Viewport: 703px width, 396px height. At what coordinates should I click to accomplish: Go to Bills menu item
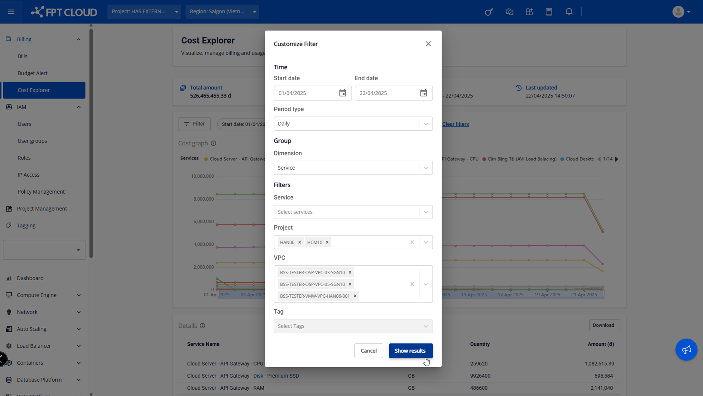[23, 56]
